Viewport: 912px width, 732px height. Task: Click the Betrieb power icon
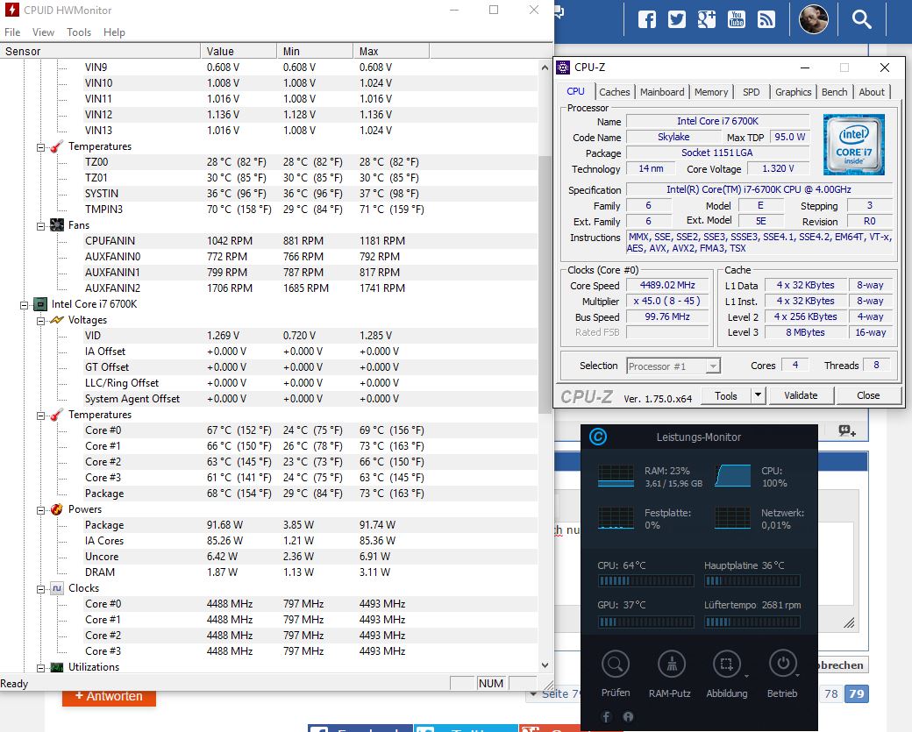[782, 664]
